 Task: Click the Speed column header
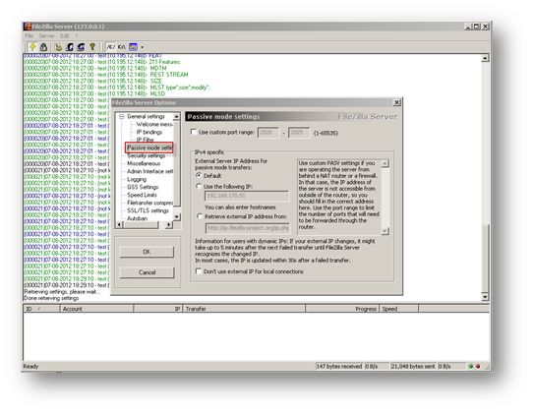point(399,309)
